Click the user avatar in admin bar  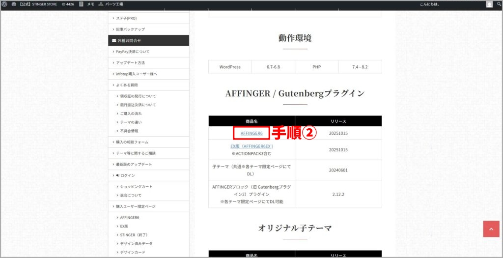point(489,4)
